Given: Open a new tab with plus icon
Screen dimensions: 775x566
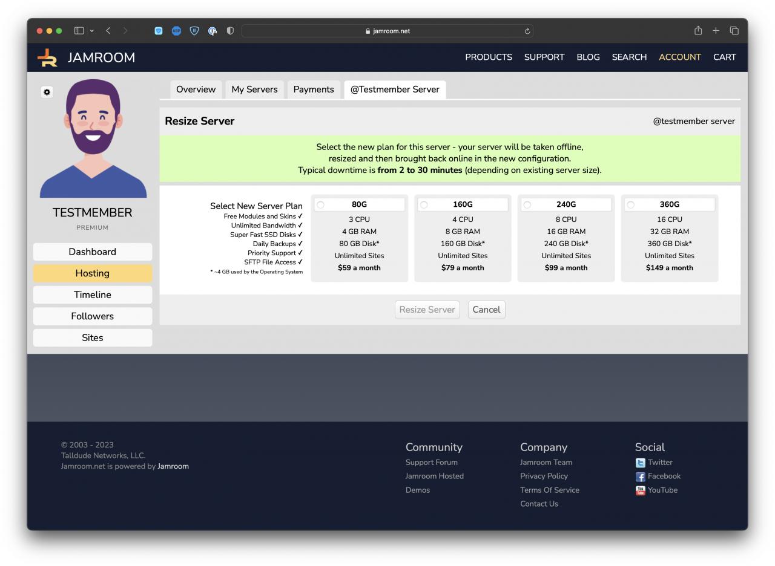Looking at the screenshot, I should coord(716,31).
